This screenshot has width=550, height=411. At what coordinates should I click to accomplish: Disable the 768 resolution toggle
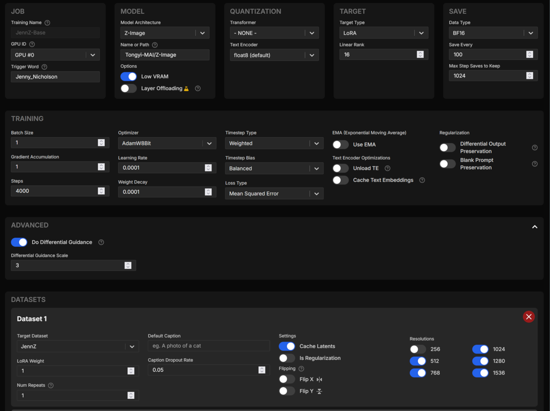tap(418, 373)
